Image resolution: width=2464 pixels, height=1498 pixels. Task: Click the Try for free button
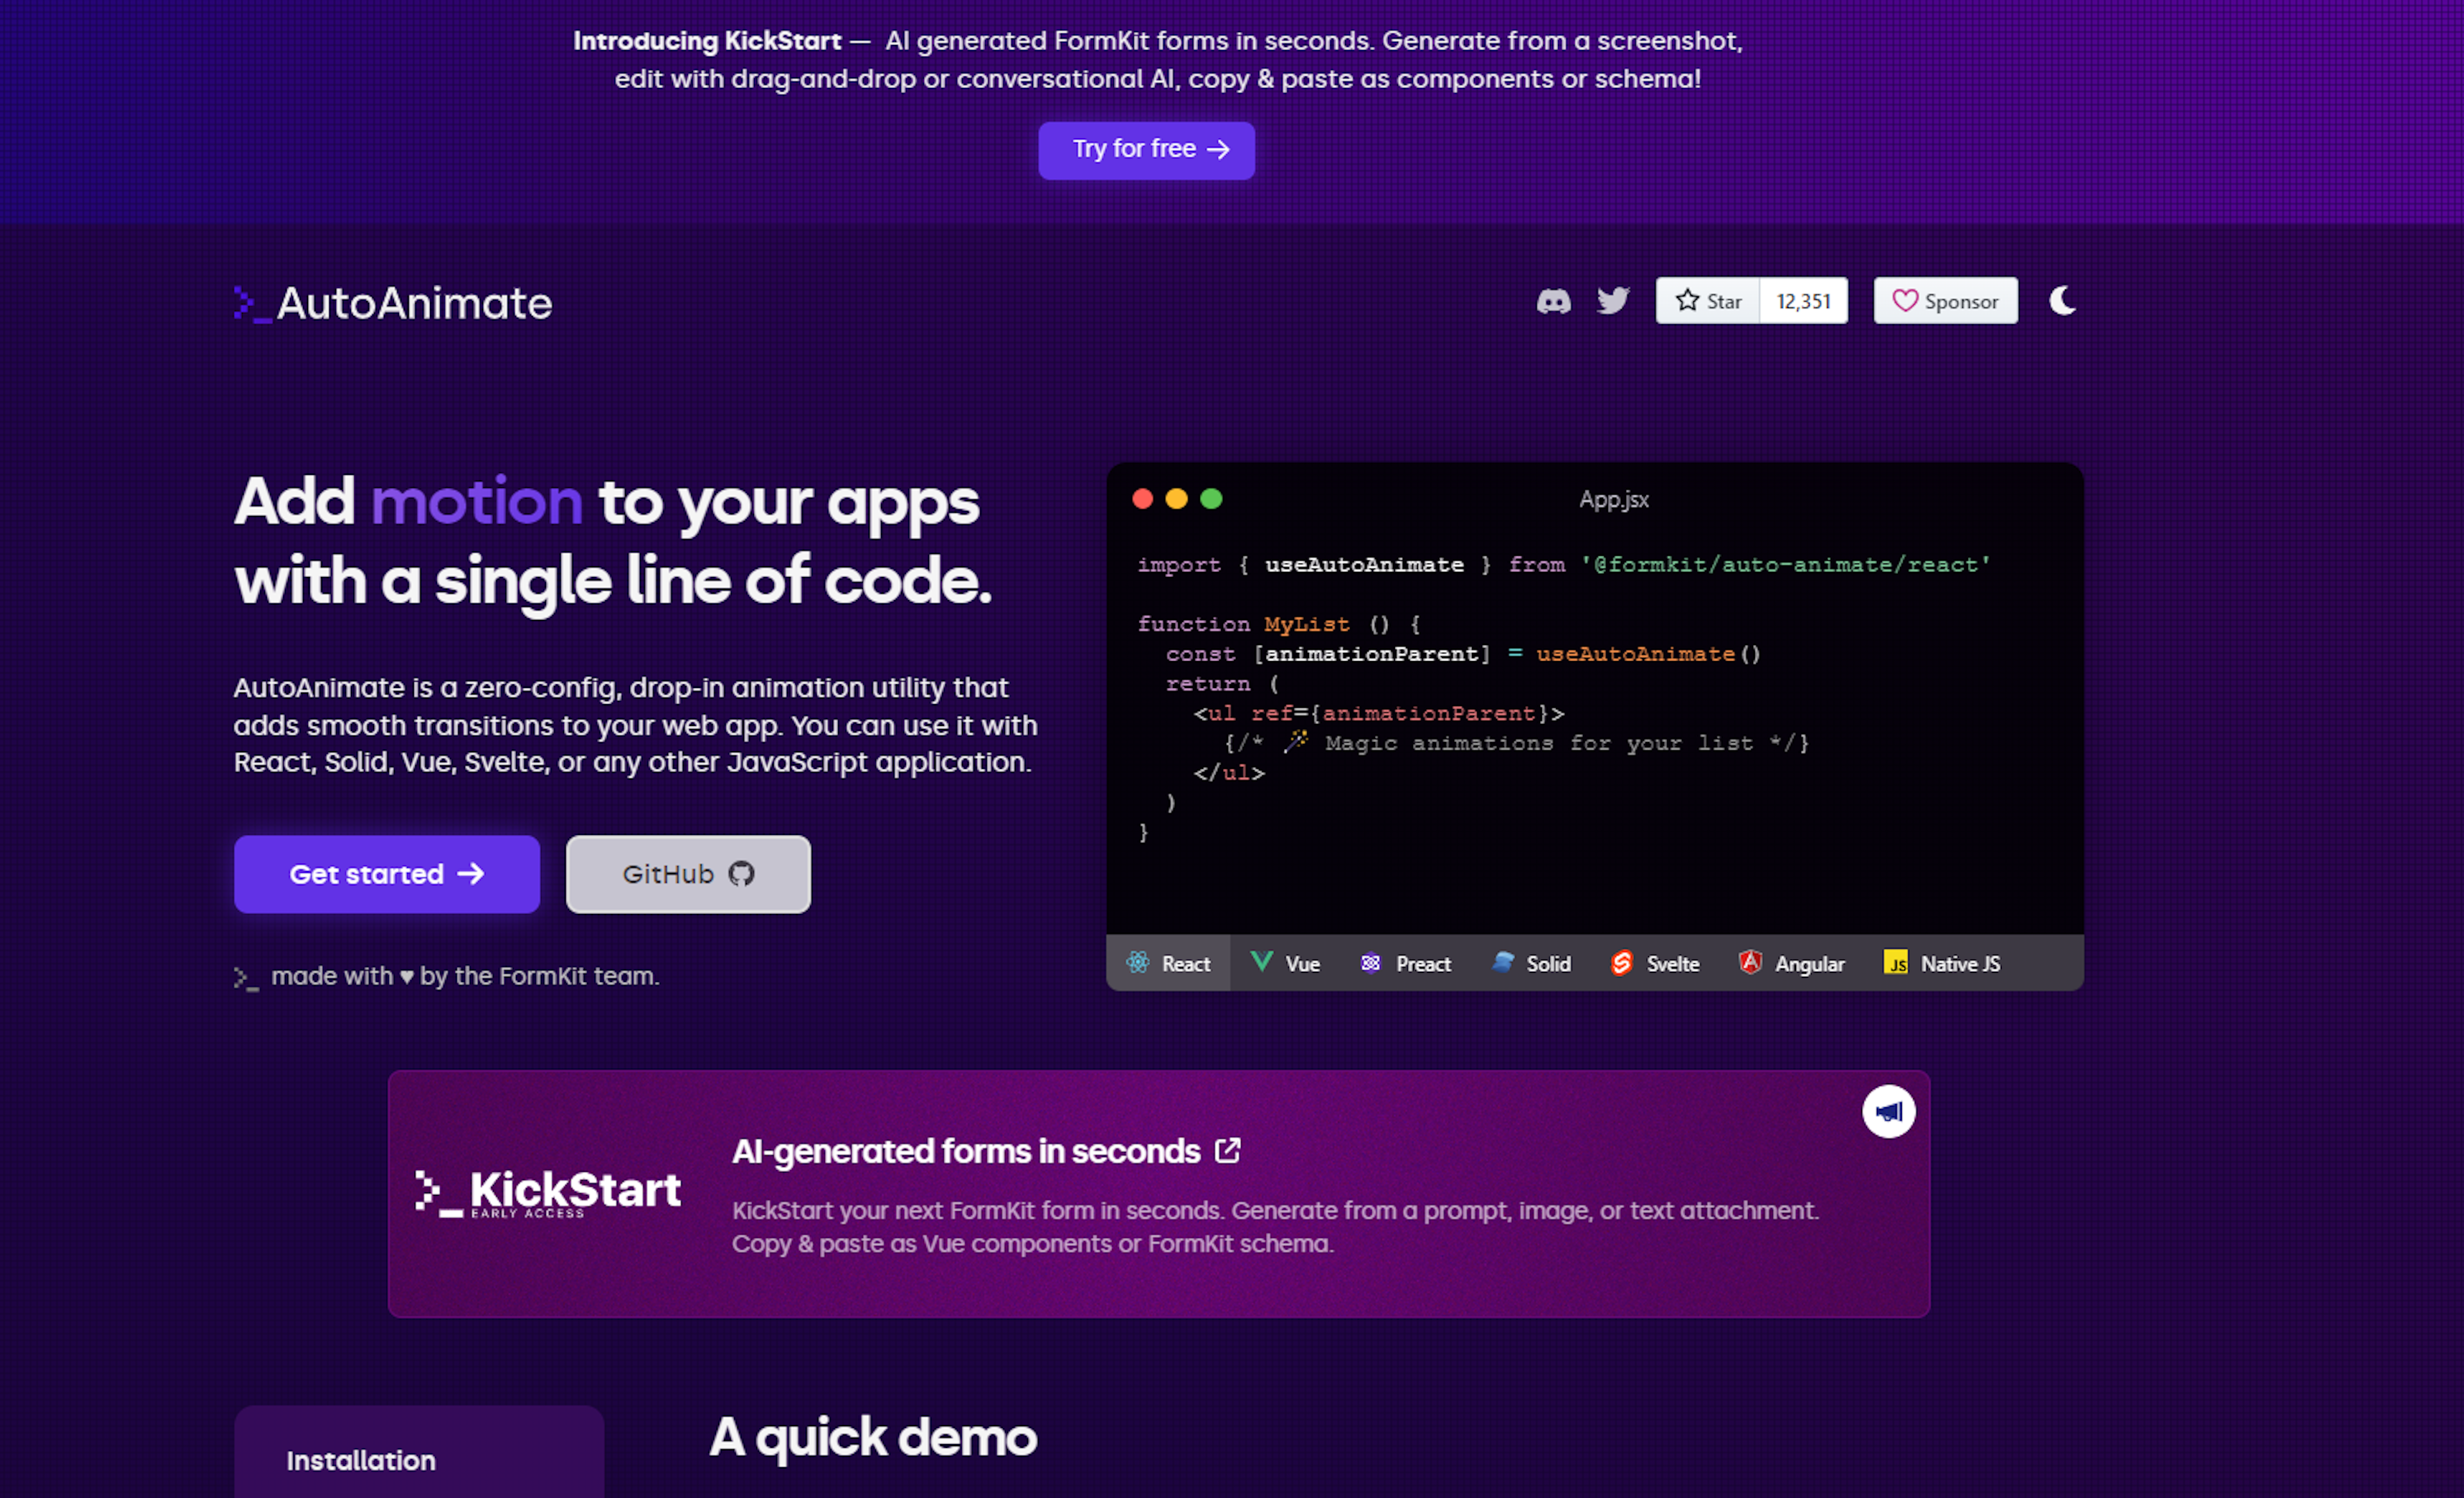click(1146, 148)
